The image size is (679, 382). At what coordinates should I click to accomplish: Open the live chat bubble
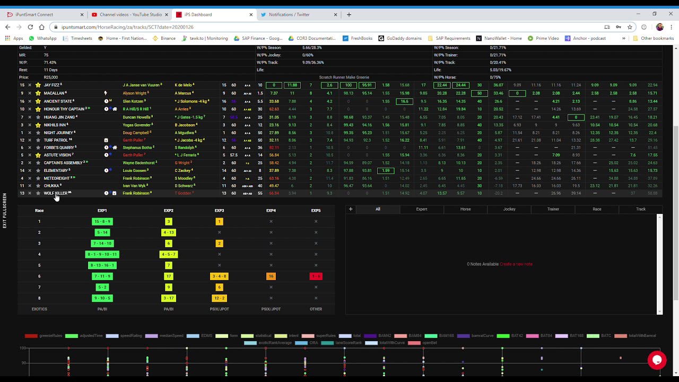tap(657, 360)
